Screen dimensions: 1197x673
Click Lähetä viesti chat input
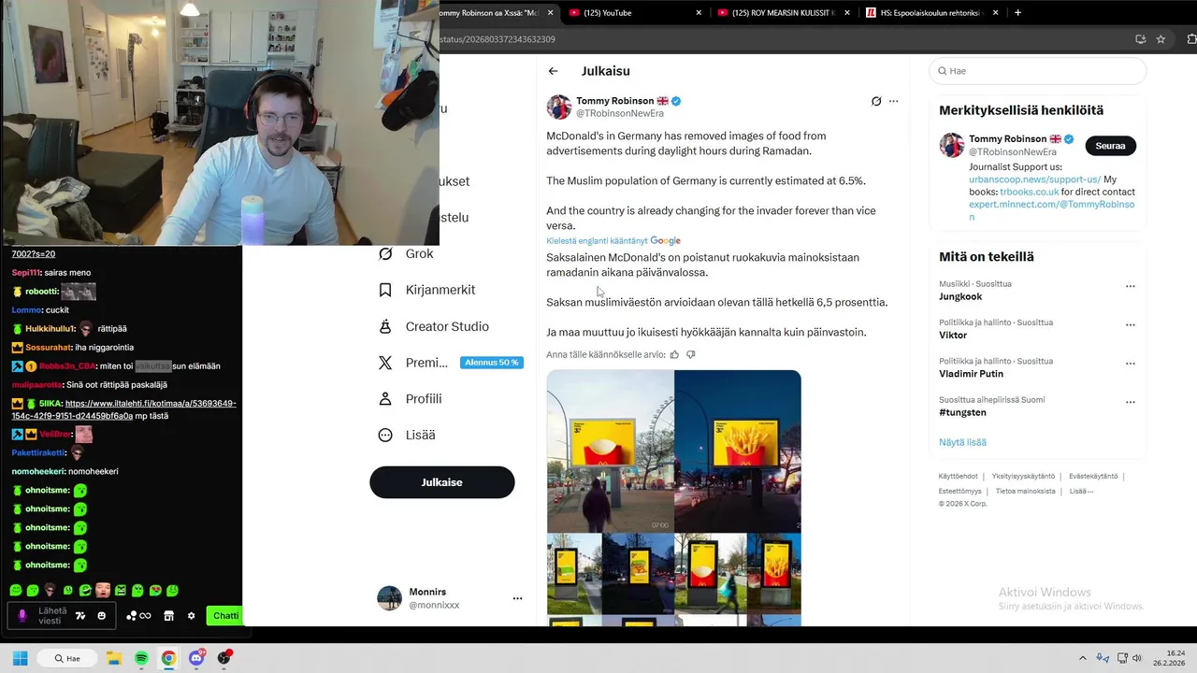[62, 615]
